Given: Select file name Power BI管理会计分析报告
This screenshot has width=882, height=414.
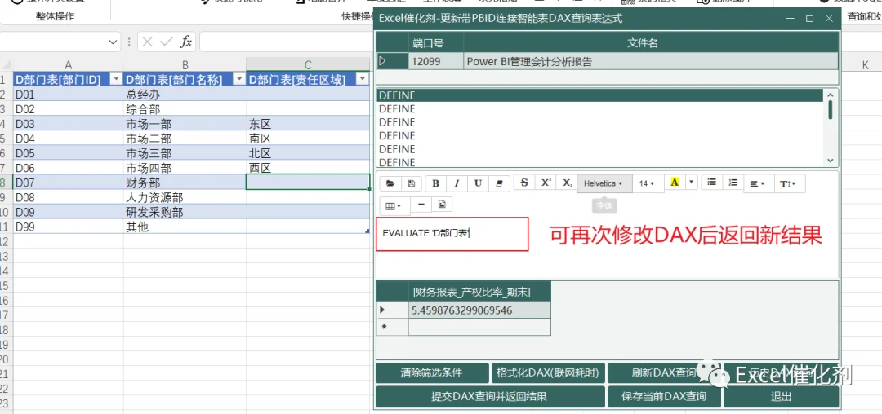Looking at the screenshot, I should coord(651,62).
